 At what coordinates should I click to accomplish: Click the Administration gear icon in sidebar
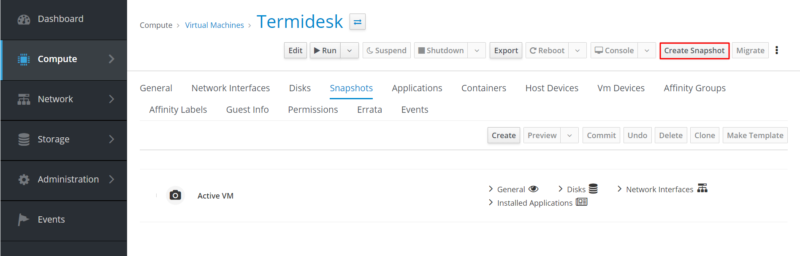pos(24,180)
